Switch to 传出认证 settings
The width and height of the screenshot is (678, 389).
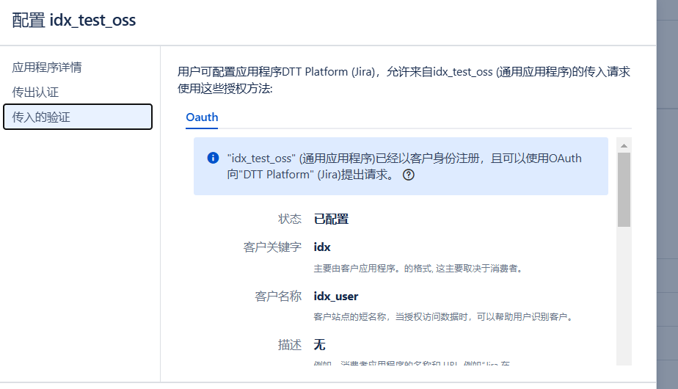(35, 92)
